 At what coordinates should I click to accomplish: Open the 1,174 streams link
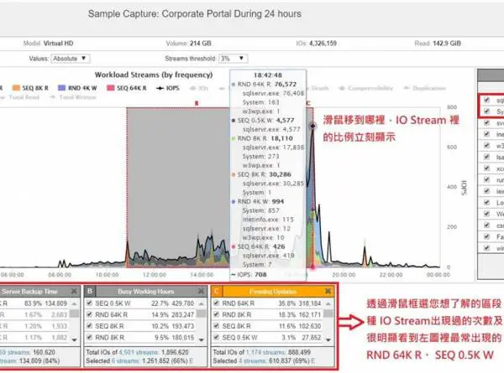tap(265, 352)
